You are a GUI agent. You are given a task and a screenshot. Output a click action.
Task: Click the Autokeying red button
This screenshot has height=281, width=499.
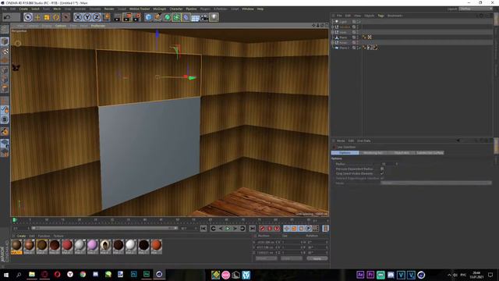270,228
